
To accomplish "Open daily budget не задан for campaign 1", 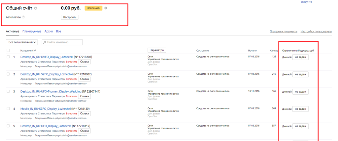I will 300,57.
